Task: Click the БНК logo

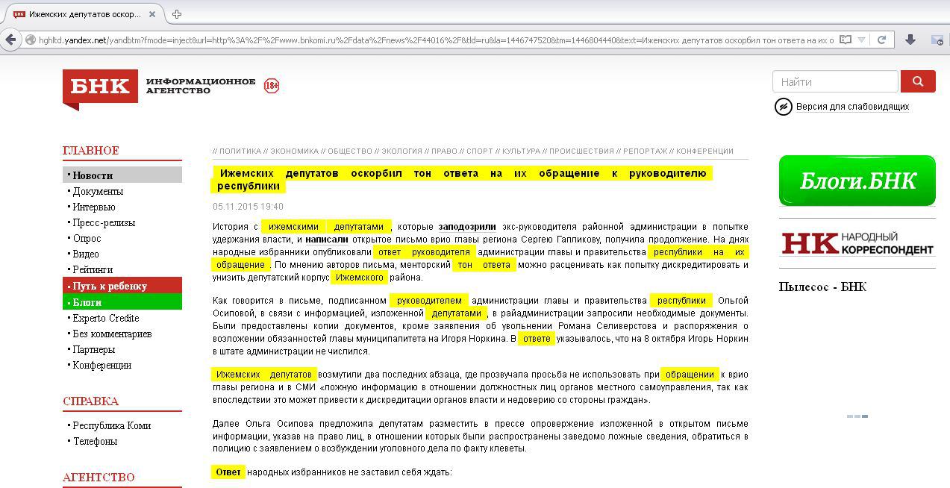Action: [100, 87]
